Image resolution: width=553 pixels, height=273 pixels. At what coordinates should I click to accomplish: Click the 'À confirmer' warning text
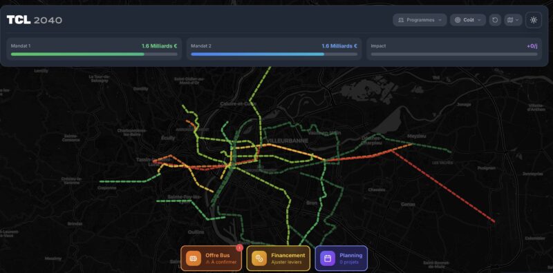coord(221,262)
